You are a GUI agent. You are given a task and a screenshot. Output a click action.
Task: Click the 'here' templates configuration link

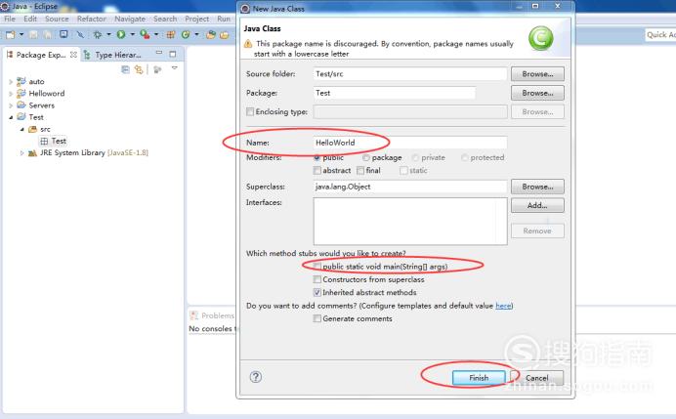503,306
